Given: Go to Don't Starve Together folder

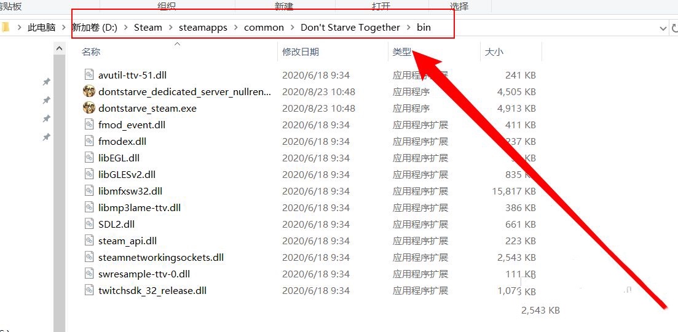Looking at the screenshot, I should 350,28.
